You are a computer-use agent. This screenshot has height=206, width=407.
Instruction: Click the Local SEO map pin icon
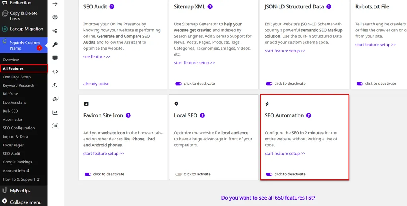[x=176, y=104]
